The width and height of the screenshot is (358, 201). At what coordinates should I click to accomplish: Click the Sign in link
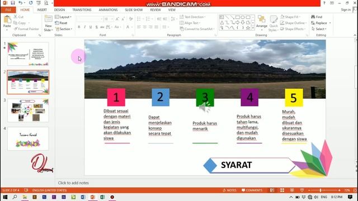(x=346, y=10)
